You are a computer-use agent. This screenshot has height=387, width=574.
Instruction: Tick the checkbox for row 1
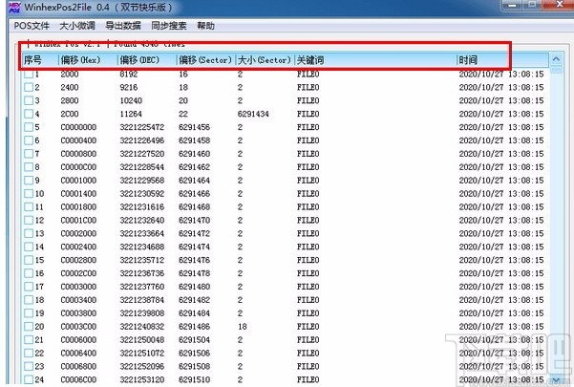pyautogui.click(x=29, y=75)
